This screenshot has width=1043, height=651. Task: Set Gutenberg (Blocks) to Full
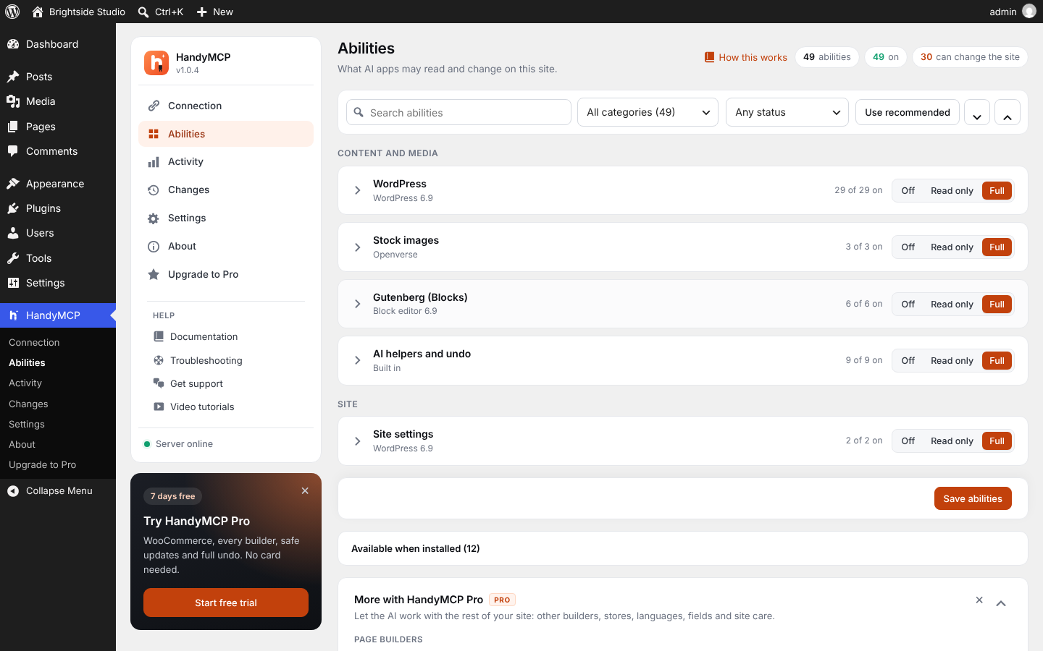tap(997, 305)
